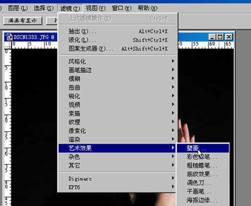The width and height of the screenshot is (251, 206).
Task: Choose 抽出 (Extract) filter command
Action: [x=118, y=31]
